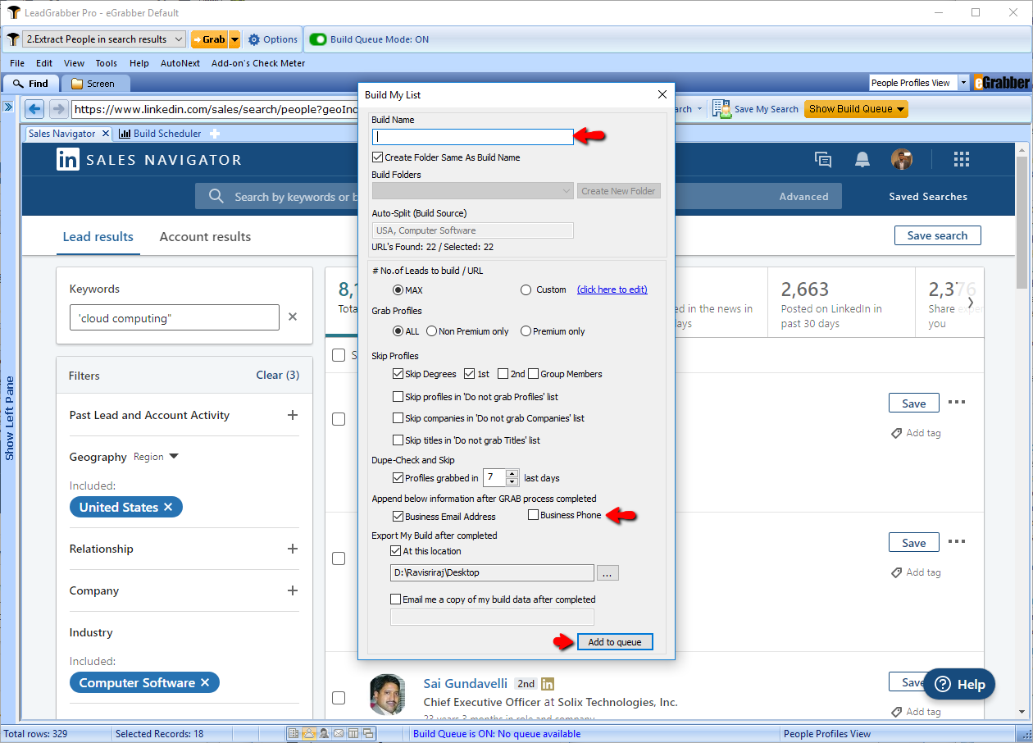Select the Custom leads radio button

526,289
